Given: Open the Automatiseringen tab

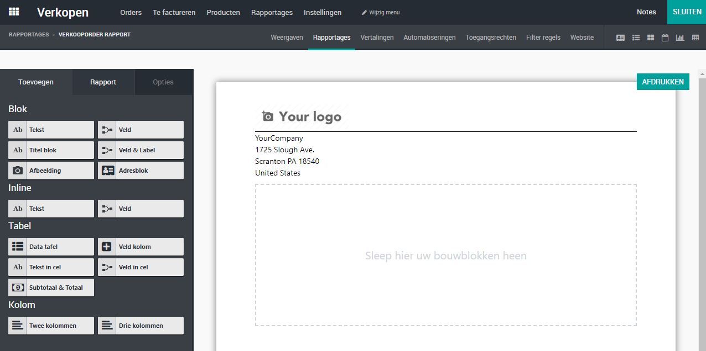Looking at the screenshot, I should pos(429,38).
